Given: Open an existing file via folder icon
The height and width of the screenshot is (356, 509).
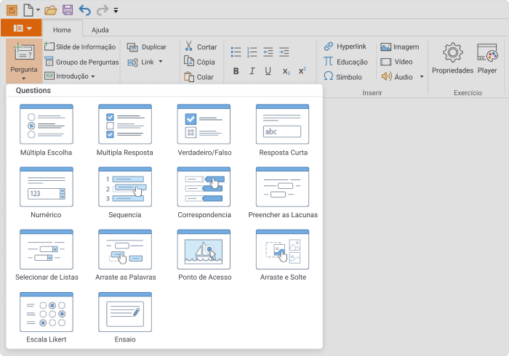Looking at the screenshot, I should [x=51, y=10].
